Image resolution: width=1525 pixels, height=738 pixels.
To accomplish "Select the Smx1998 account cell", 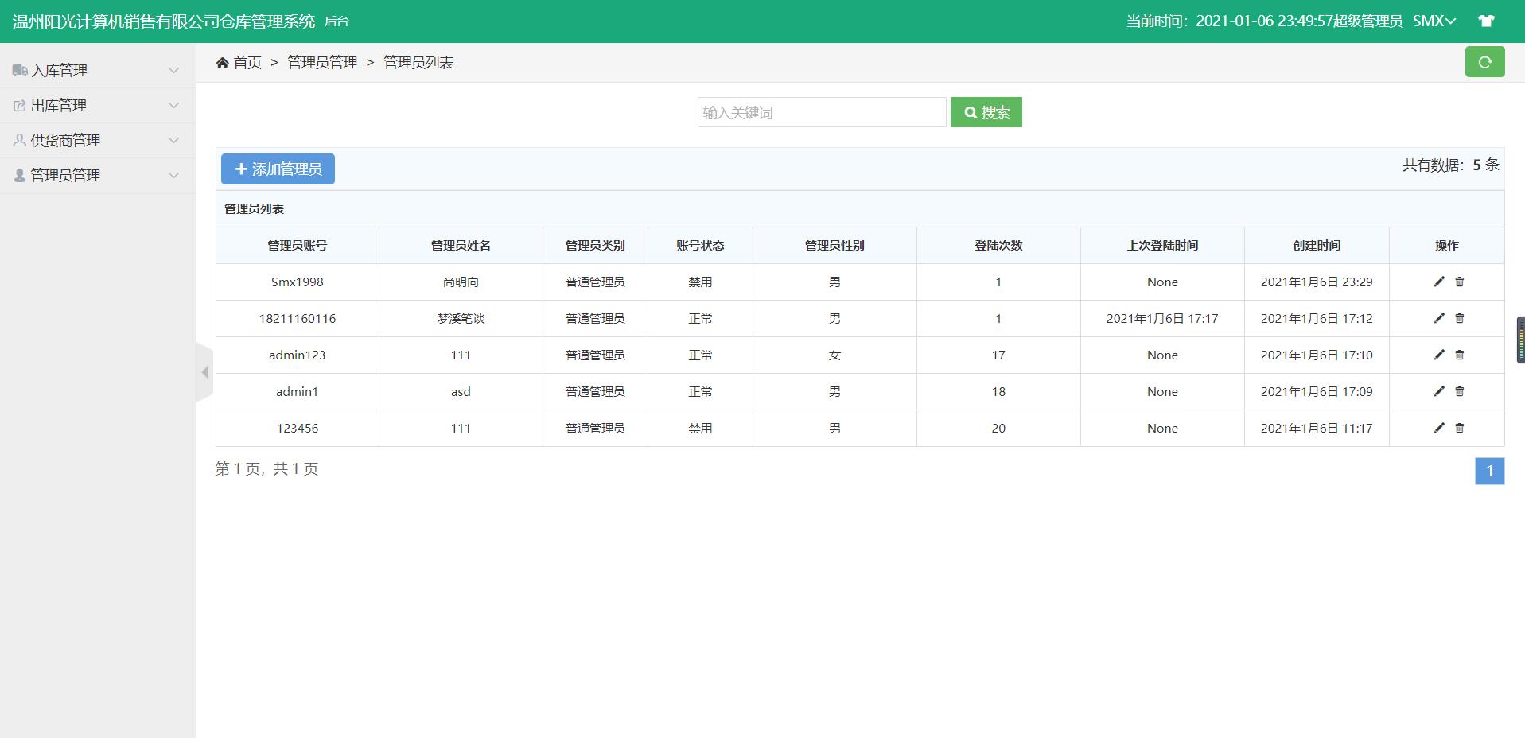I will (298, 282).
